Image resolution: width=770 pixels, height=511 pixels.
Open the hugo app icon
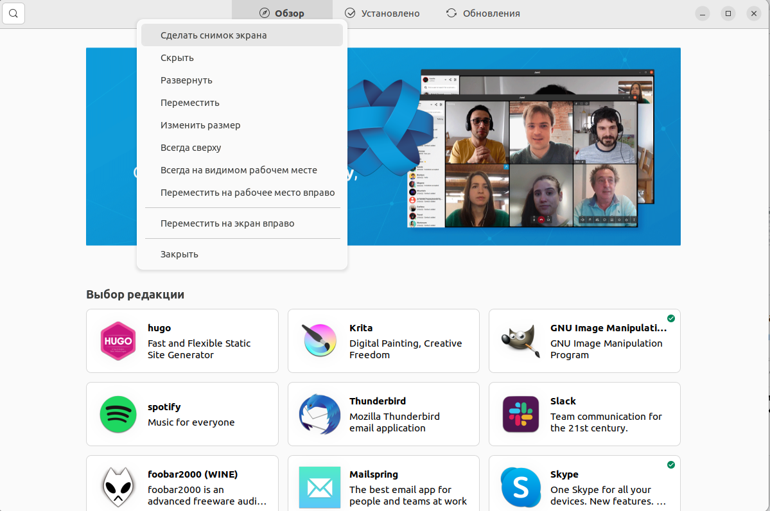coord(118,341)
